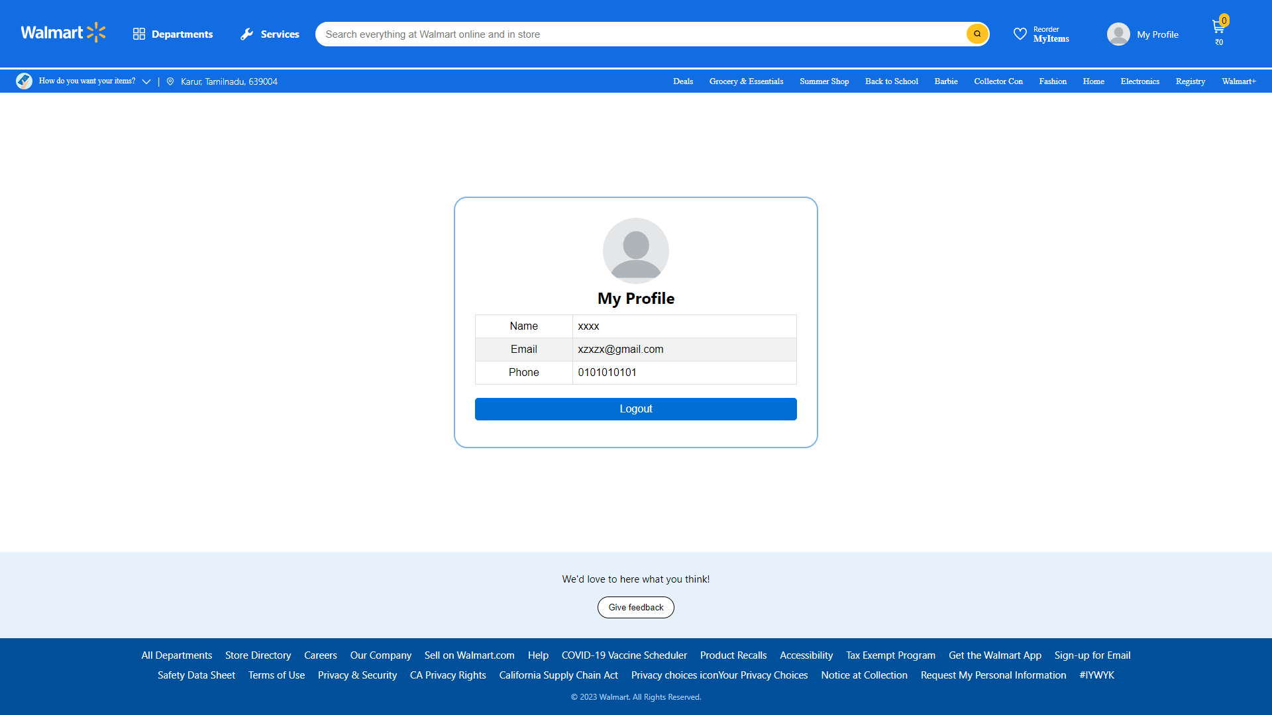Click the Reorder heart icon
Viewport: 1272px width, 715px height.
pyautogui.click(x=1020, y=34)
